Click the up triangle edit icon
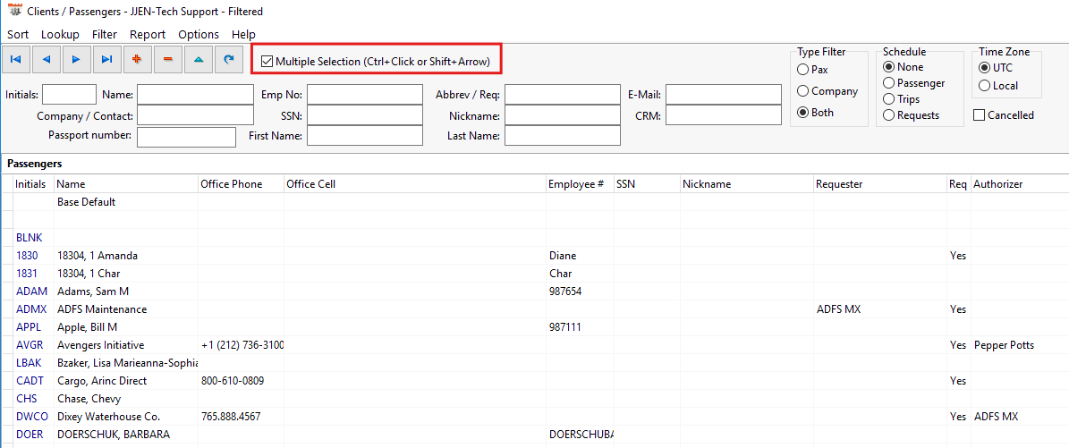Viewport: 1069px width, 448px height. [199, 59]
